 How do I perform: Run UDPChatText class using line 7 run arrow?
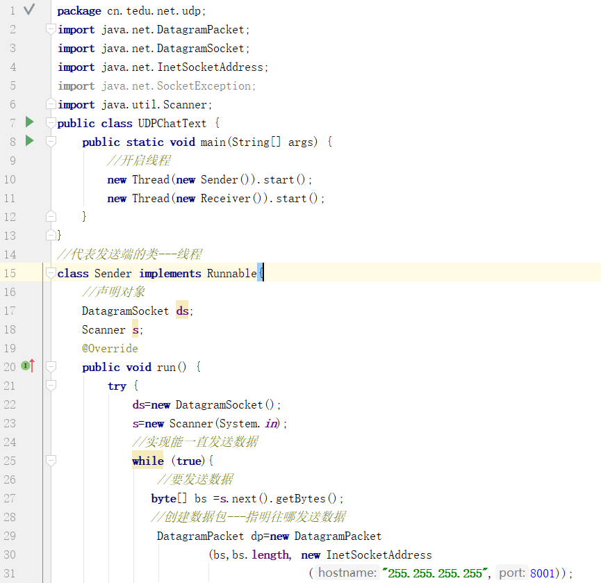tap(29, 122)
